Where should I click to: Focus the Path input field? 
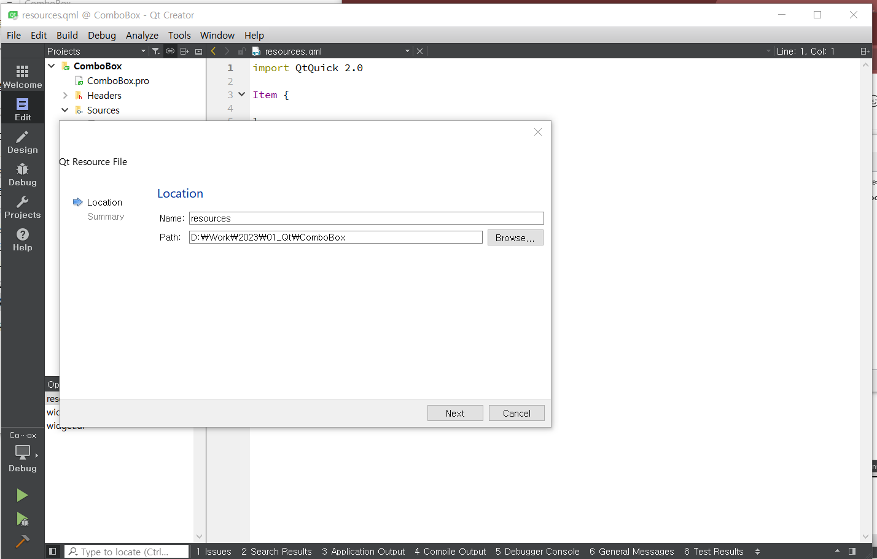pos(336,237)
